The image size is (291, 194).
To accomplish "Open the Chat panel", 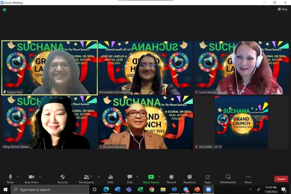I will point(130,179).
